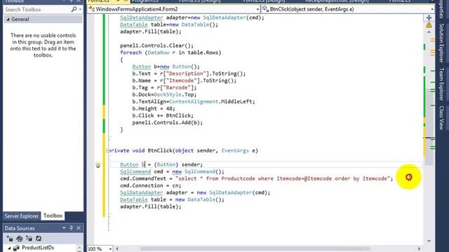
Task: Click the editor horizontal scrollbar thumb
Action: pos(255,249)
